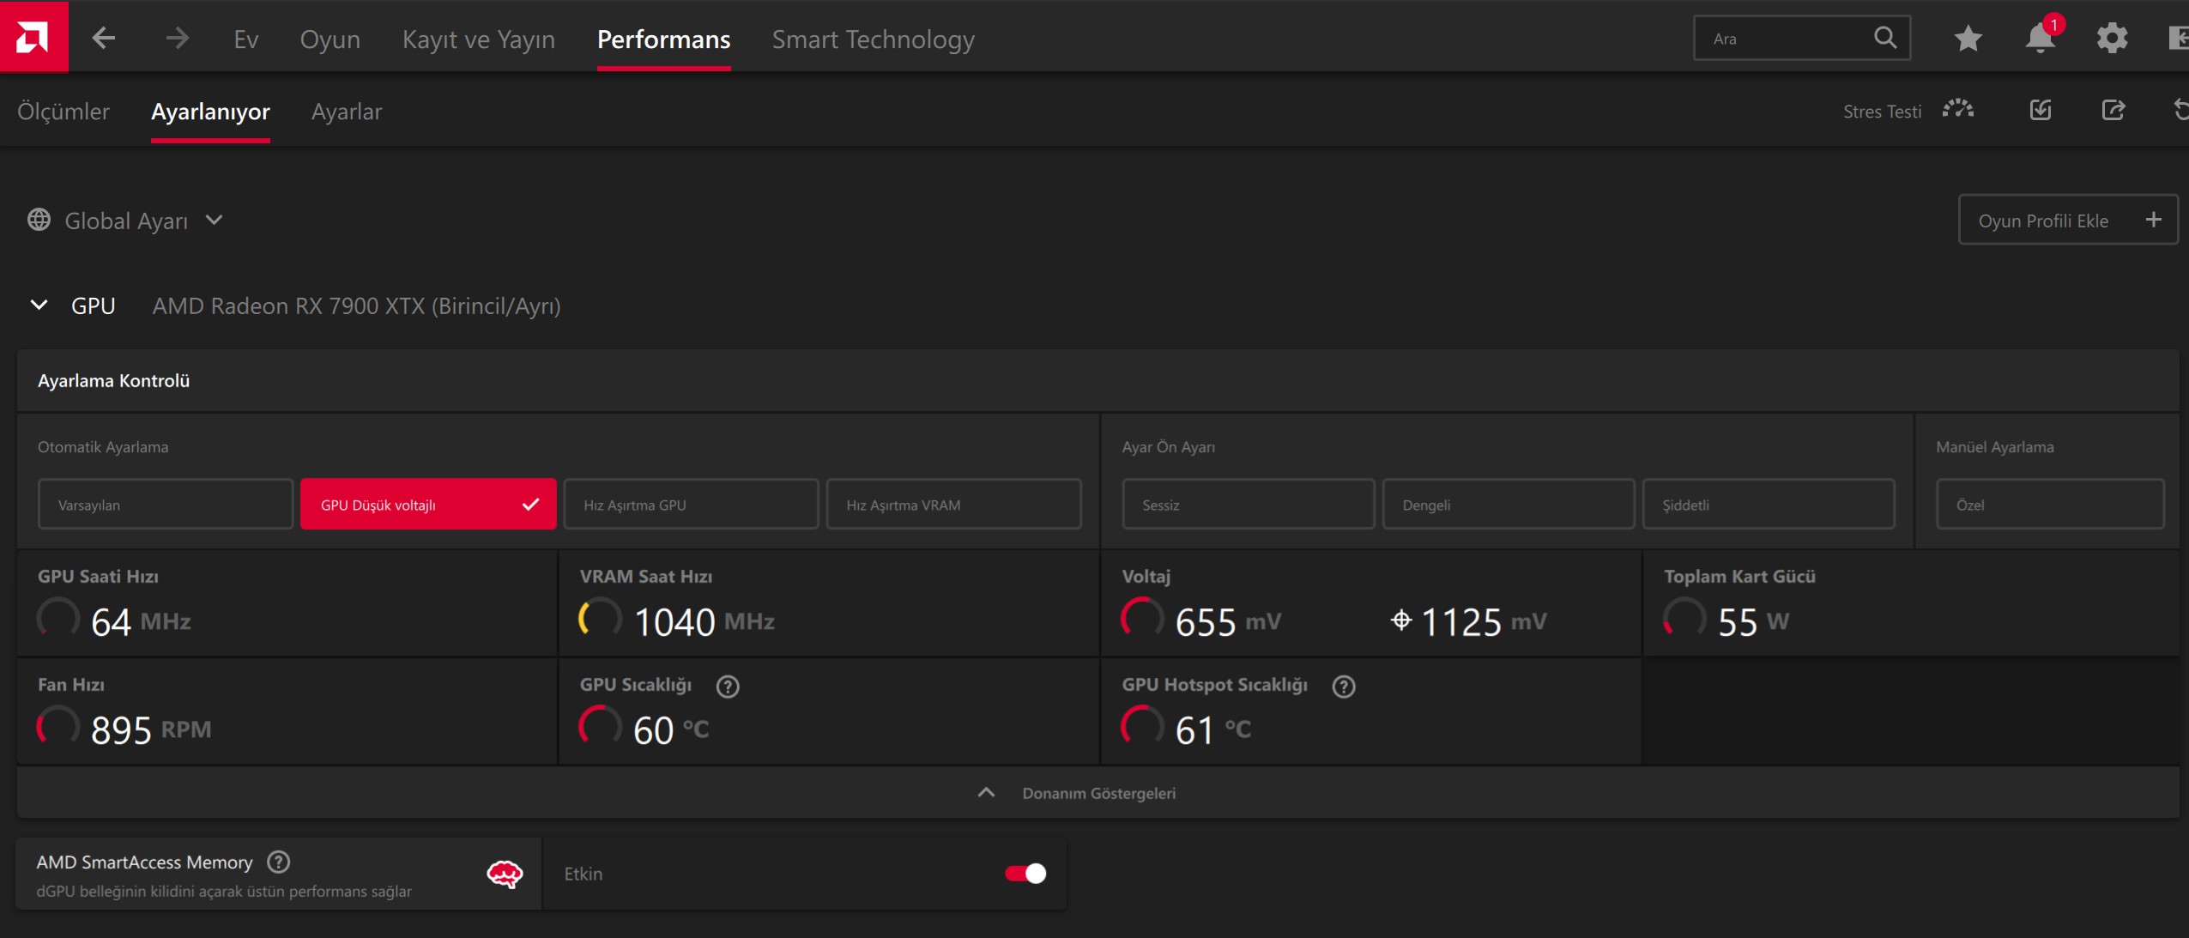
Task: Select Dengeli tuning preset
Action: click(x=1509, y=504)
